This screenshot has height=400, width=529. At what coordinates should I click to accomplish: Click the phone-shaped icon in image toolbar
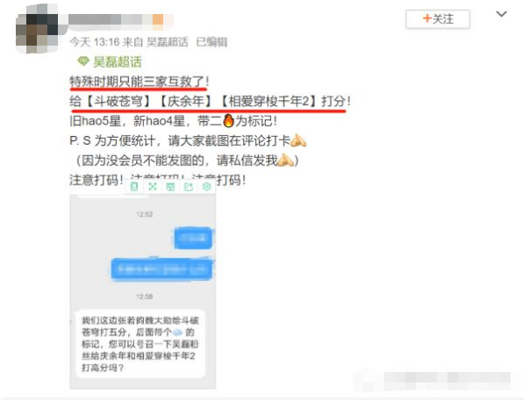[x=134, y=187]
